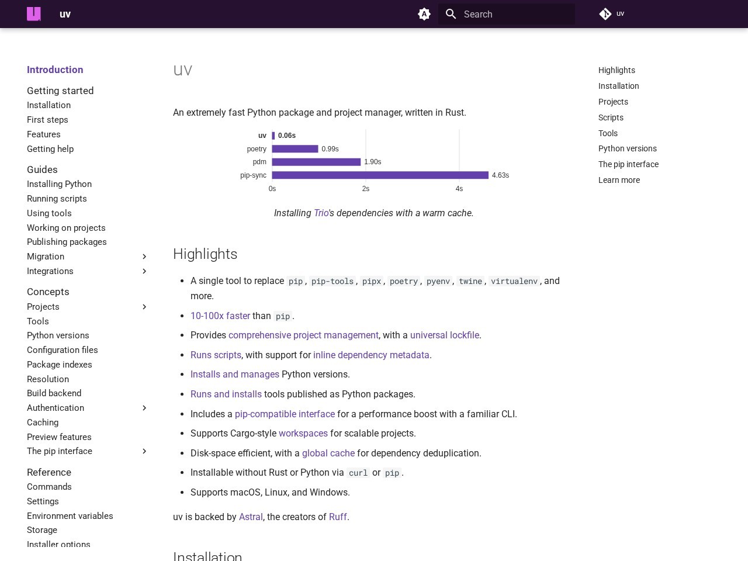Expand the Authentication section
This screenshot has width=748, height=561.
pos(145,408)
